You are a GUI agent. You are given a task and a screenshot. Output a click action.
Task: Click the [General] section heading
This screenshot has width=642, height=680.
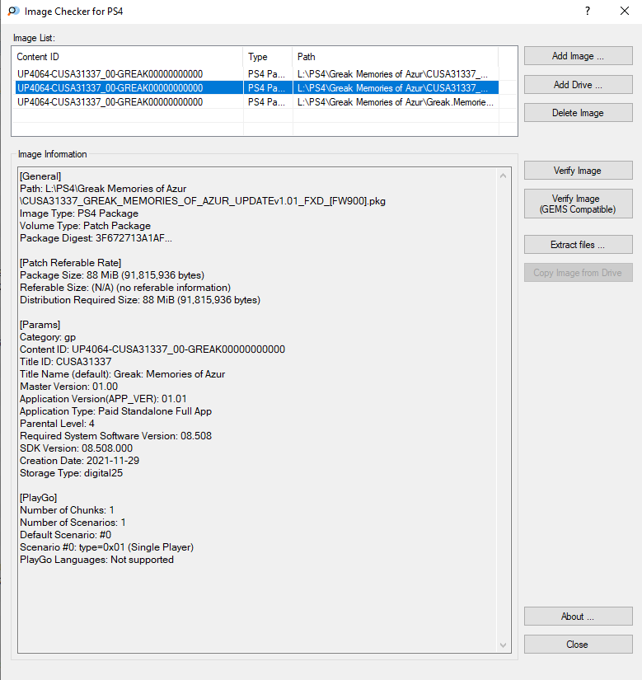click(x=40, y=176)
